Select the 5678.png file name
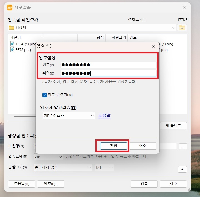Screen dimensions: 200x197 (x=23, y=50)
